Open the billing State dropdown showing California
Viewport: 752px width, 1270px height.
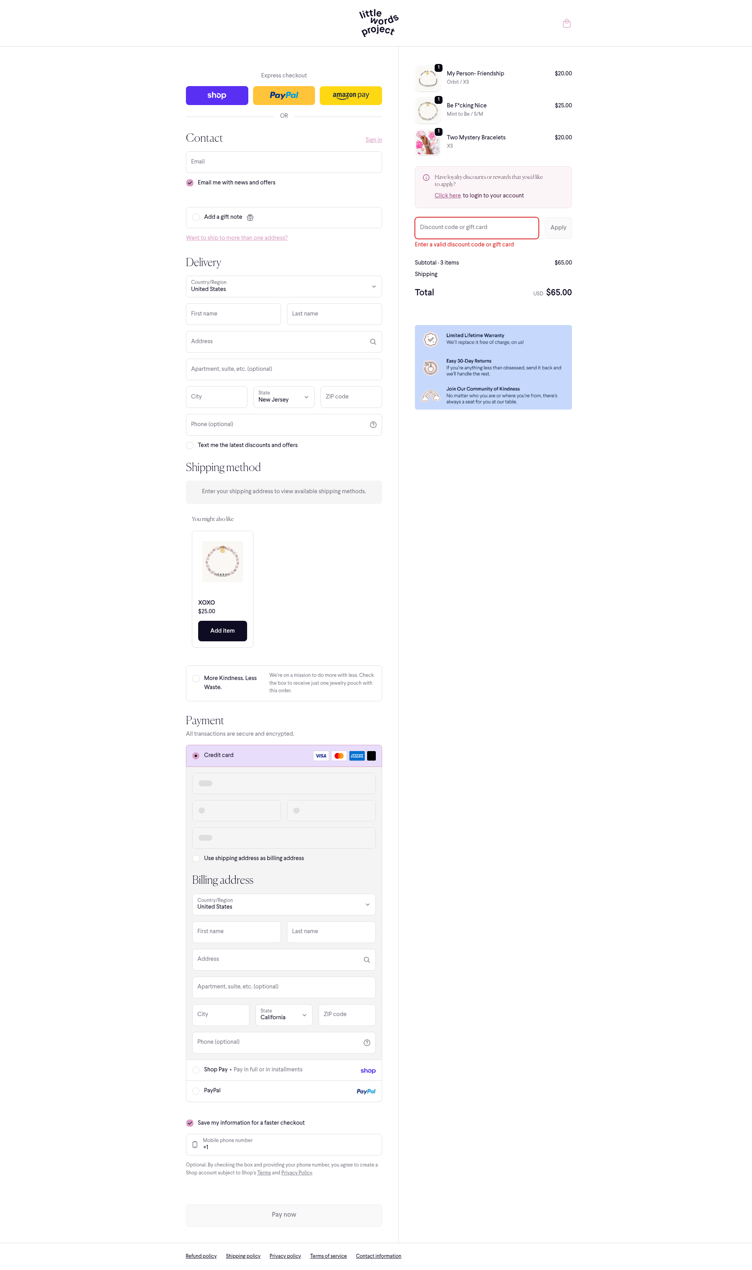[x=284, y=1015]
